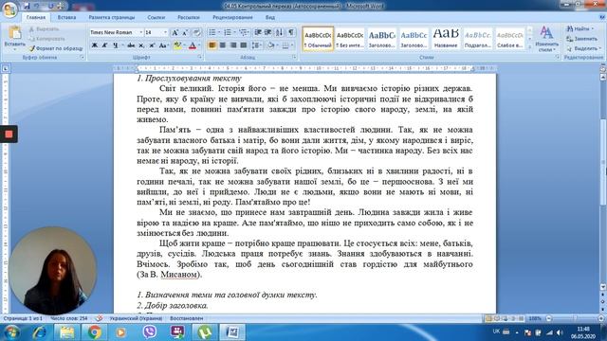Open Viber from the taskbar
The width and height of the screenshot is (607, 341).
point(150,332)
